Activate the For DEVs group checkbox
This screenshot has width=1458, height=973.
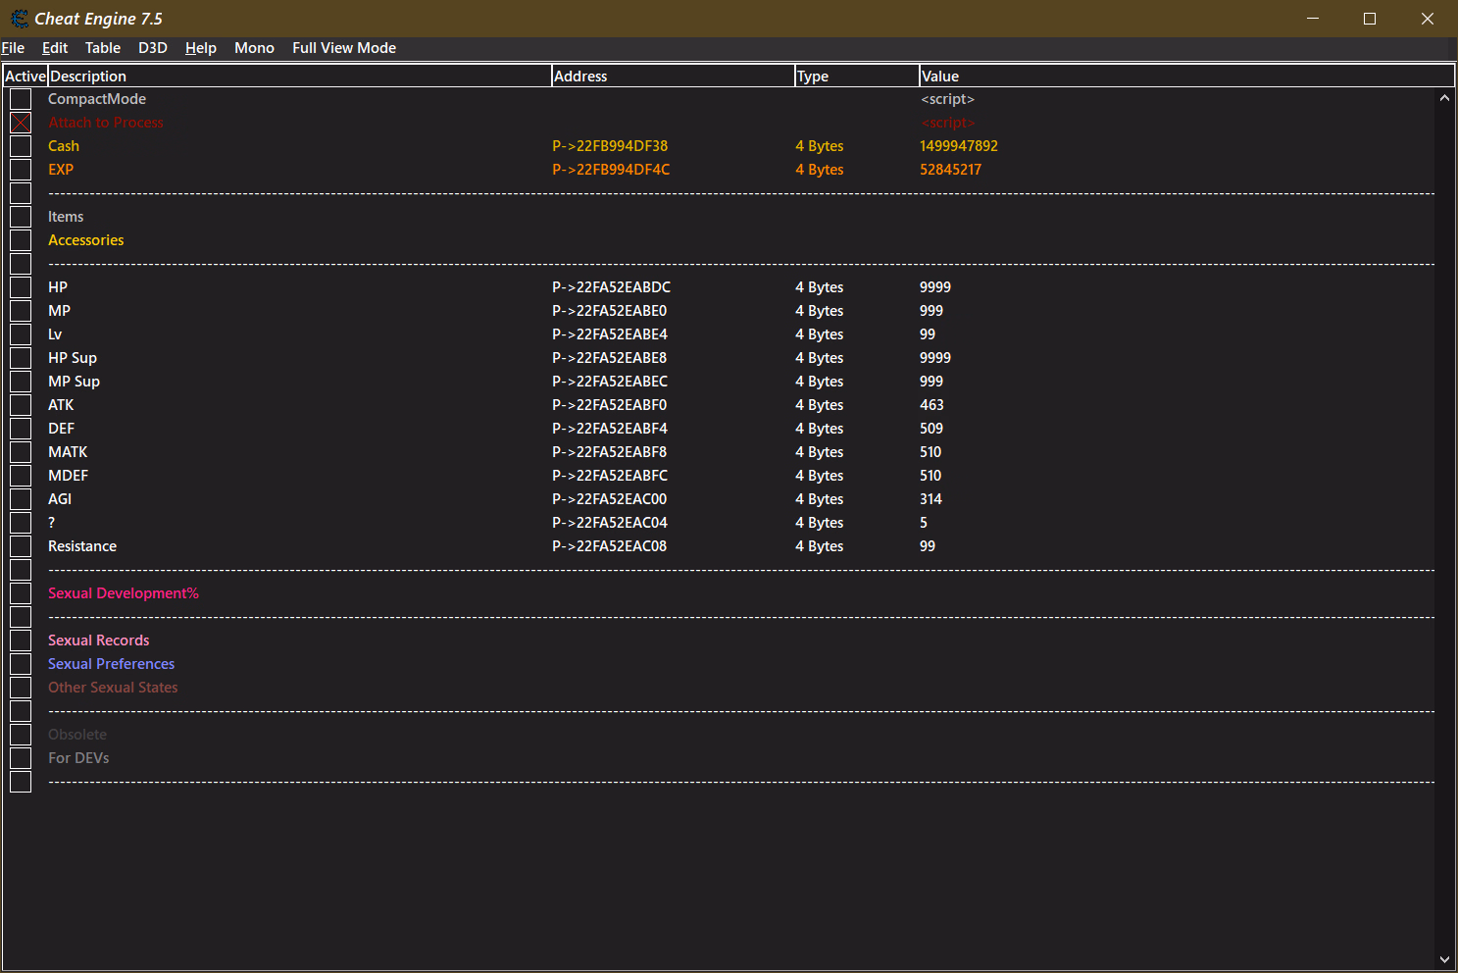[21, 758]
